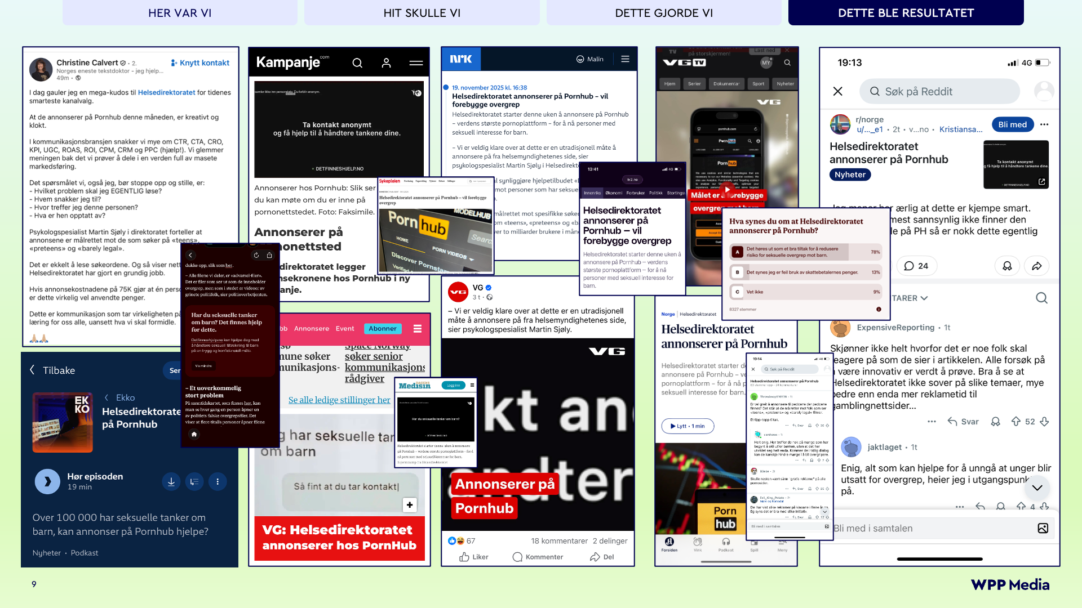The height and width of the screenshot is (608, 1082).
Task: Close the Reddit post with the X icon
Action: coord(838,91)
